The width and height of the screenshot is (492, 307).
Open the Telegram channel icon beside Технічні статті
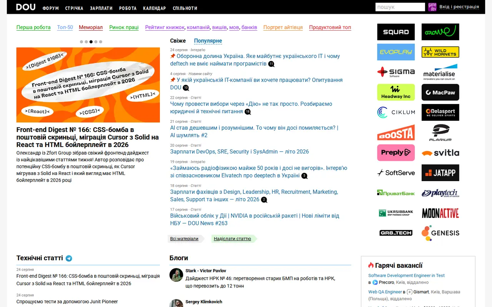69,258
